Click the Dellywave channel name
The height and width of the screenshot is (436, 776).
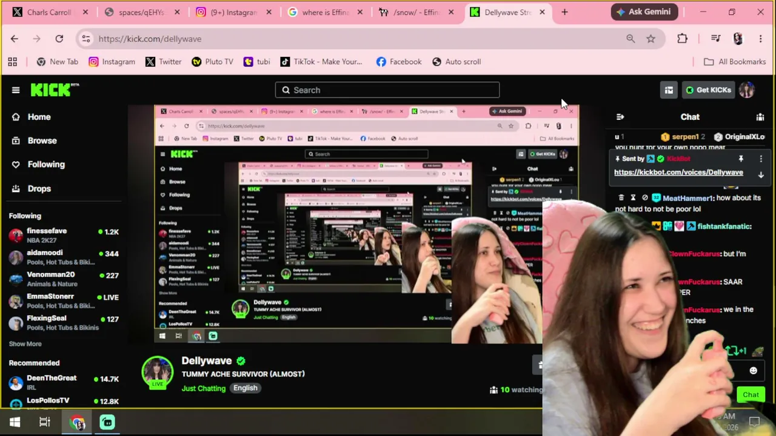pos(206,361)
